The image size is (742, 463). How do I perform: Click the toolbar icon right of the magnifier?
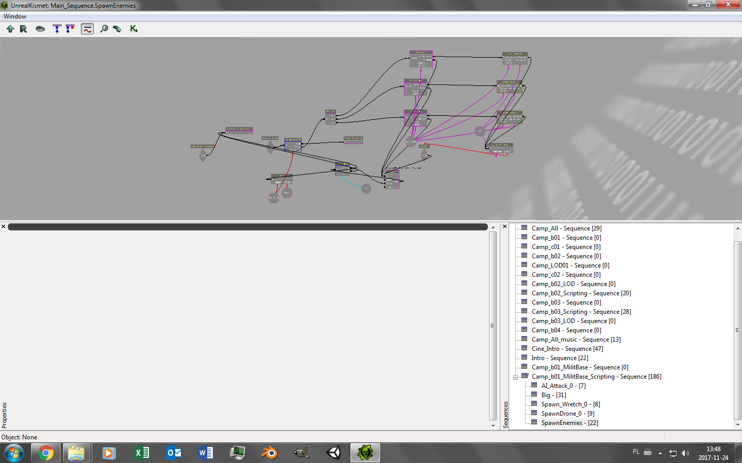pos(117,29)
